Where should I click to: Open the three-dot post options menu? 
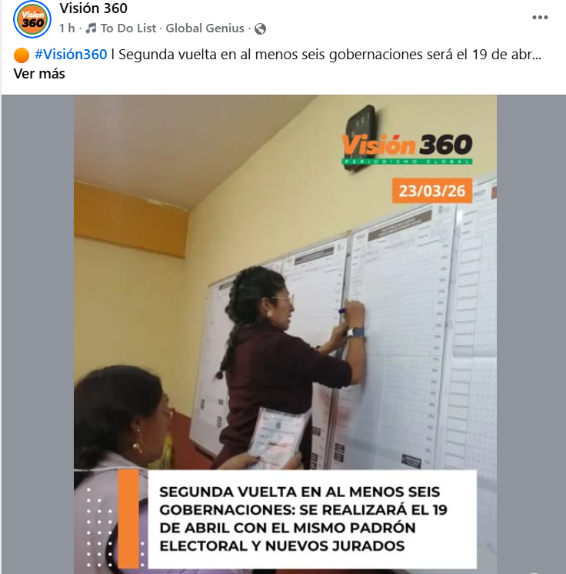(540, 17)
